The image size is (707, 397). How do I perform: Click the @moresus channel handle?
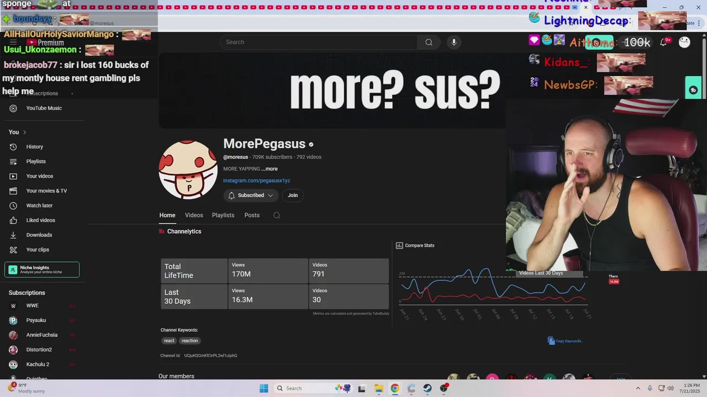click(235, 157)
